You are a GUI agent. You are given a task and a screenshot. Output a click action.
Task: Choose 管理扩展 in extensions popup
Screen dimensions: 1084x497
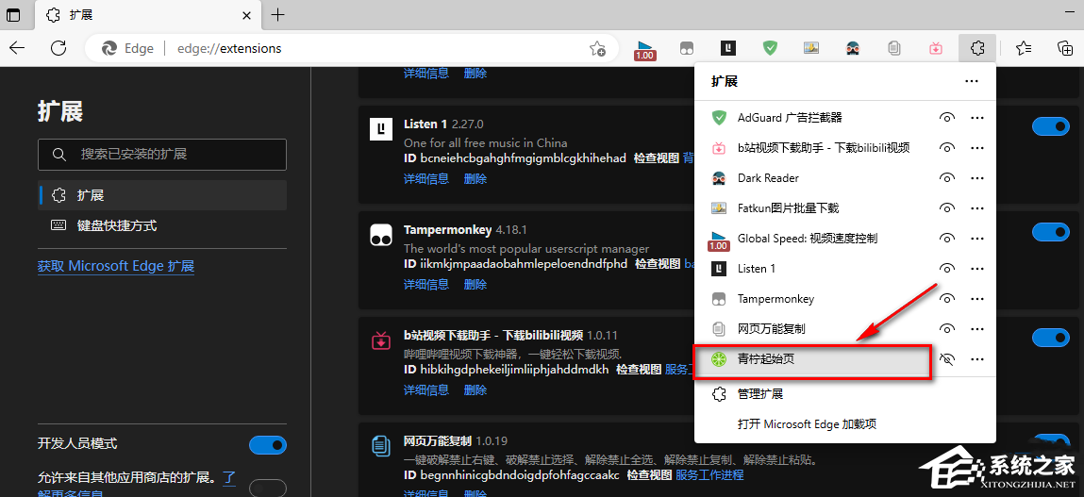(760, 393)
